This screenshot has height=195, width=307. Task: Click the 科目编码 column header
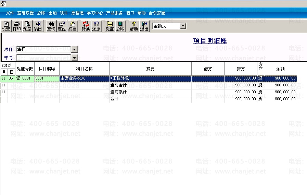[x=47, y=69]
